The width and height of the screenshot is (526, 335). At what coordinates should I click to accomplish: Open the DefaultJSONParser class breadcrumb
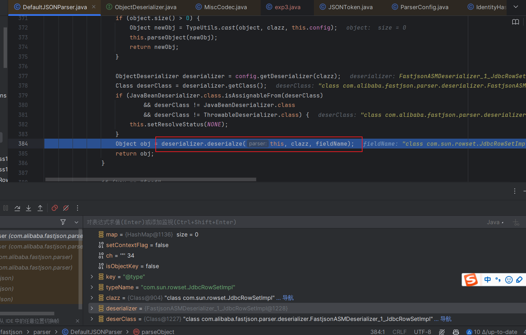pos(92,332)
